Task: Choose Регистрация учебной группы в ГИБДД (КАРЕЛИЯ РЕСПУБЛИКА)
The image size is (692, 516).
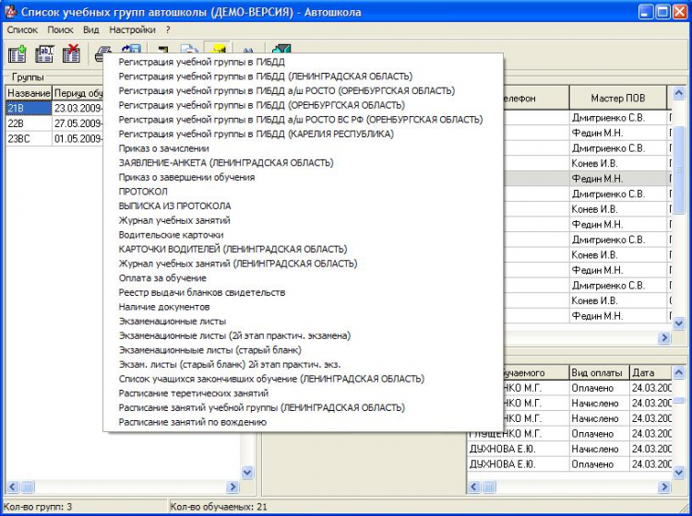Action: click(x=256, y=134)
